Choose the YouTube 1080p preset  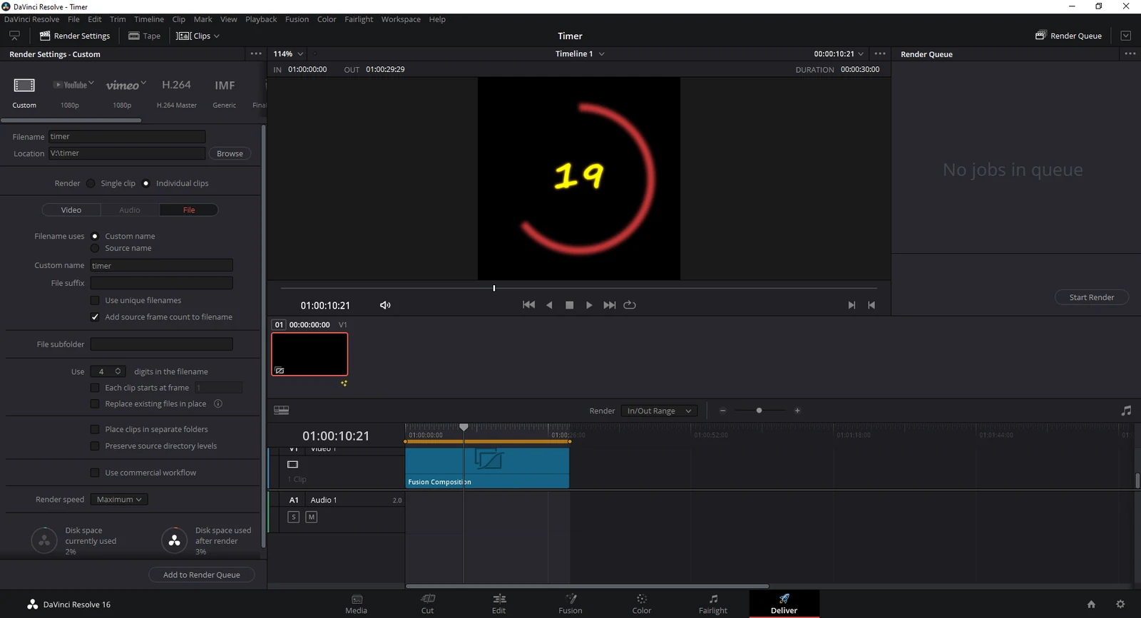point(73,85)
